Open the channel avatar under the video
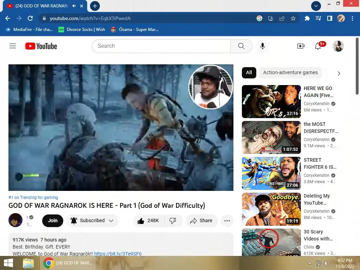Image resolution: width=360 pixels, height=270 pixels. pyautogui.click(x=15, y=220)
